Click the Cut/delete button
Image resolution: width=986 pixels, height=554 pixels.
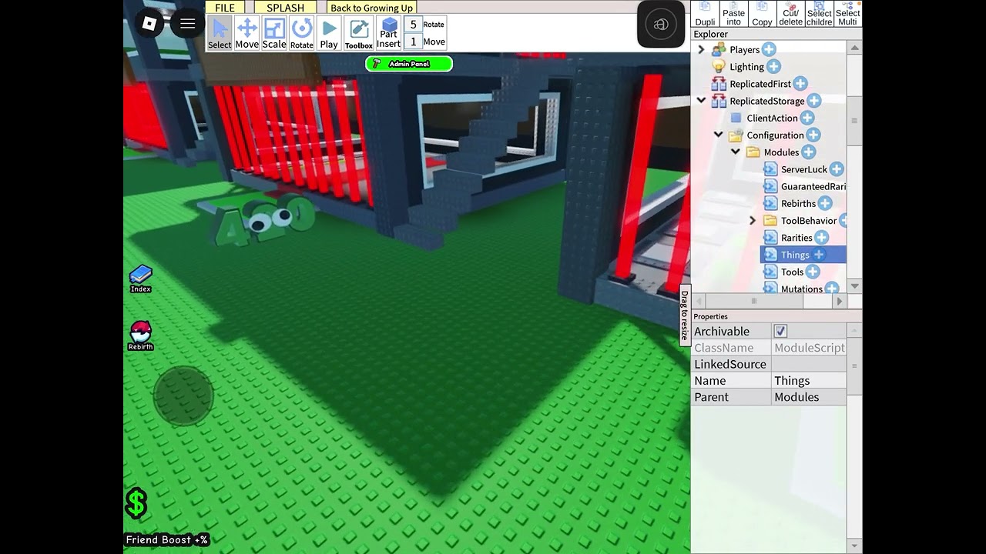point(790,14)
